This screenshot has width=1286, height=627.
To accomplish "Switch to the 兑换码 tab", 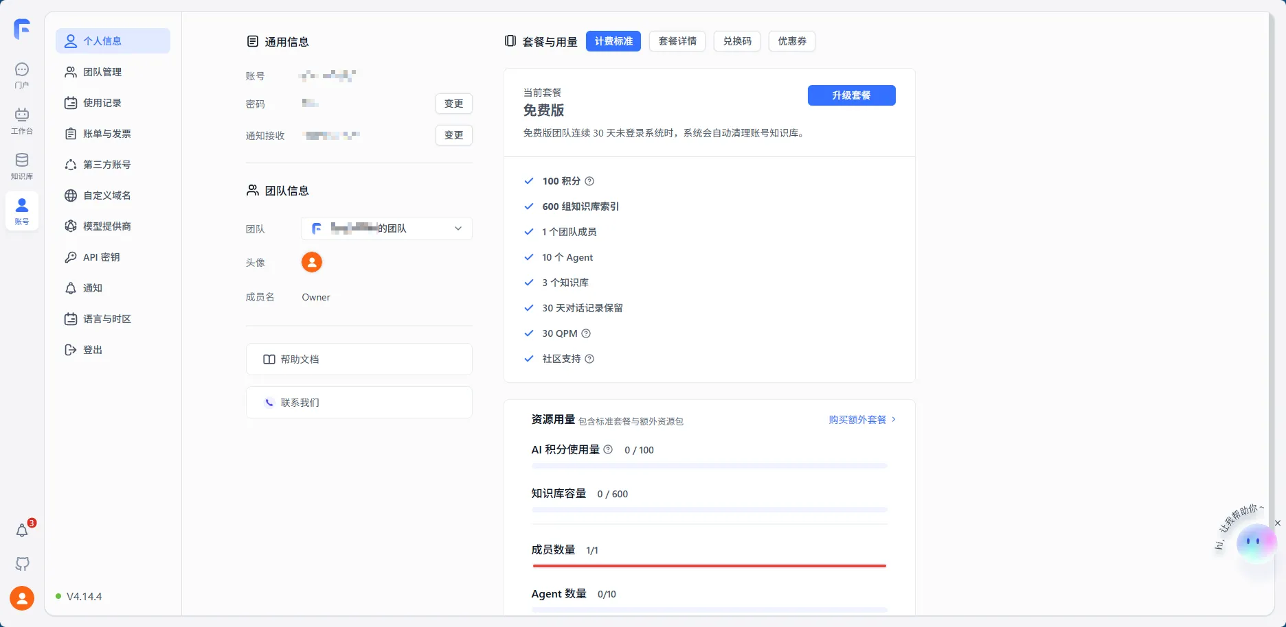I will click(736, 41).
